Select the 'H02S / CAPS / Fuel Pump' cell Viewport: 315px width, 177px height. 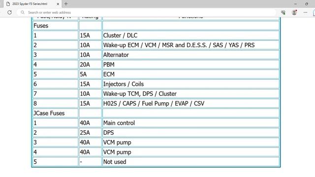point(191,103)
